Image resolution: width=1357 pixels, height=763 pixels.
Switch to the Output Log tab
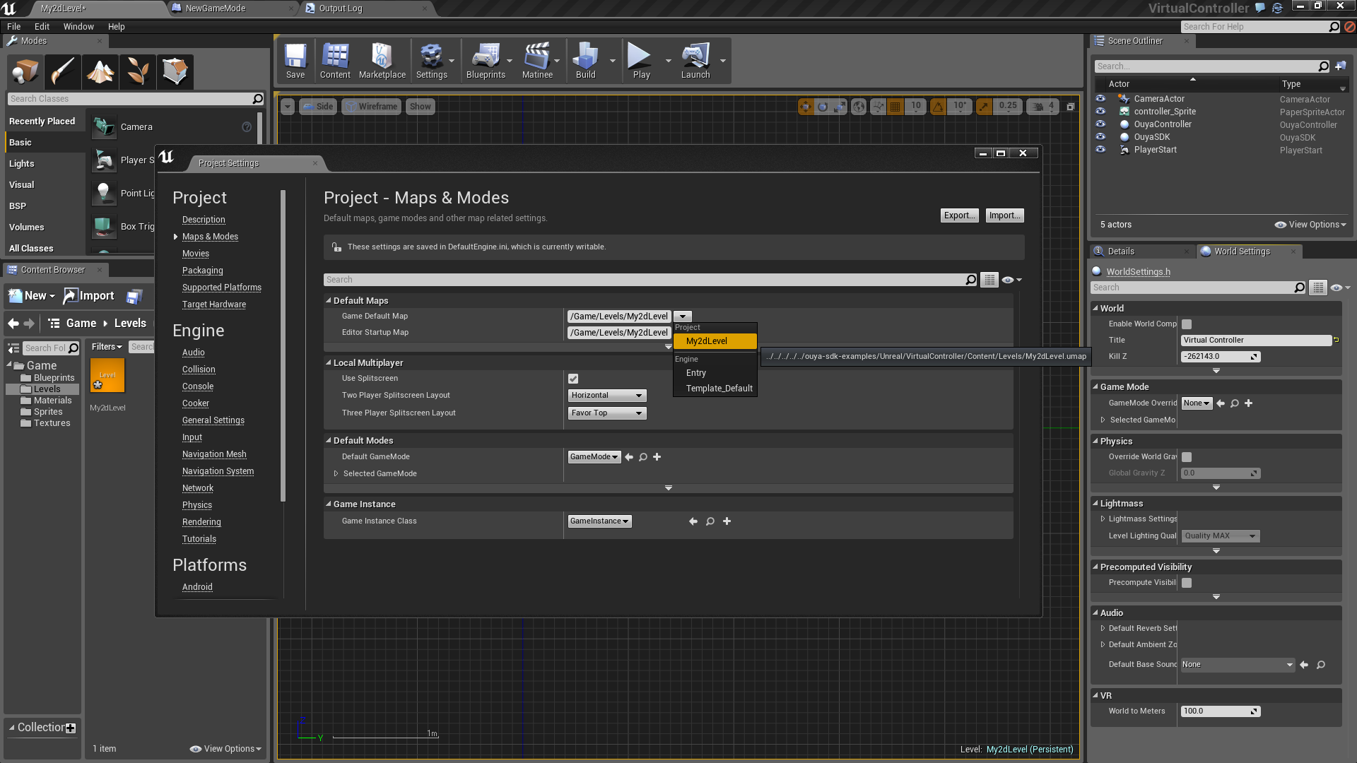pos(340,8)
